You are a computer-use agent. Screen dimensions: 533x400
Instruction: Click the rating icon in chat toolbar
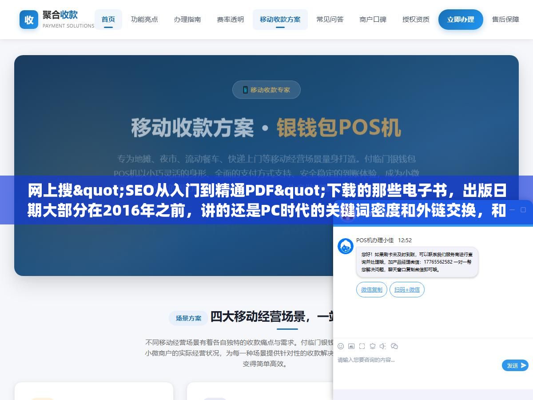coord(373,346)
